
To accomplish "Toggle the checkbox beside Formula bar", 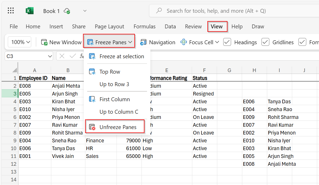I will coord(302,42).
